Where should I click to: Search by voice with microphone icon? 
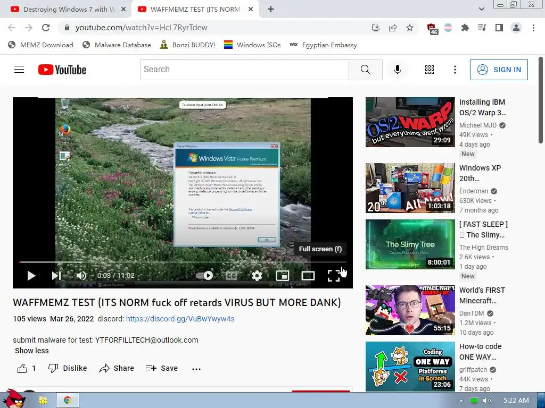point(397,70)
